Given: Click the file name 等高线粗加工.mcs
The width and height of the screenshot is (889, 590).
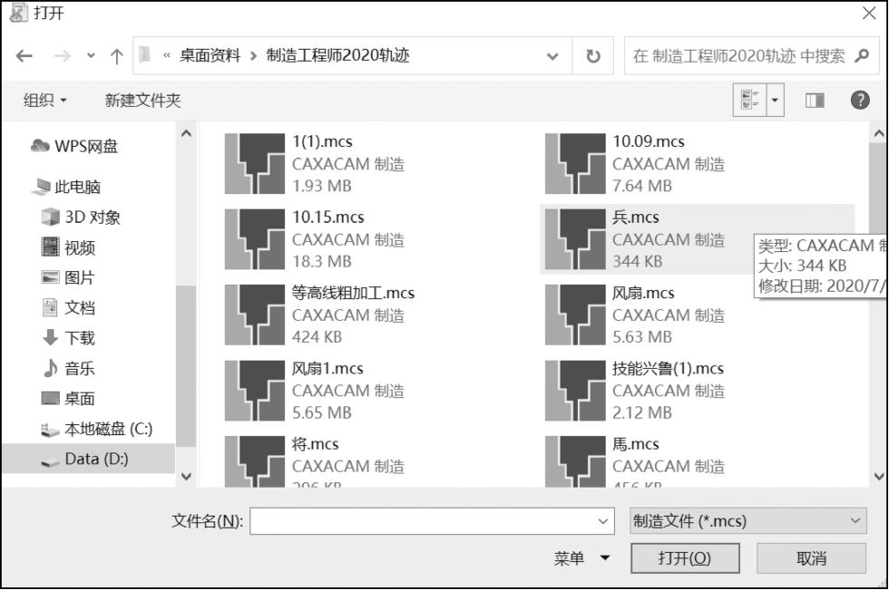Looking at the screenshot, I should point(353,293).
